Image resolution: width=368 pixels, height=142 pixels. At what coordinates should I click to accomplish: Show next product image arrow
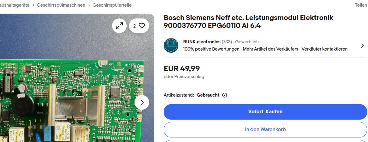pyautogui.click(x=142, y=102)
